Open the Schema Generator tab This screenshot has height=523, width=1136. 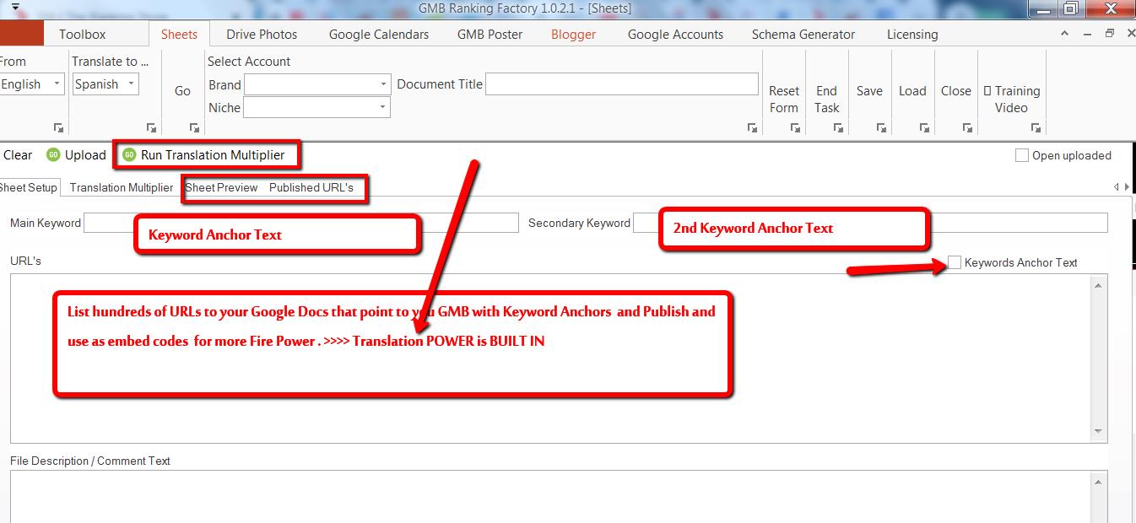[x=803, y=35]
